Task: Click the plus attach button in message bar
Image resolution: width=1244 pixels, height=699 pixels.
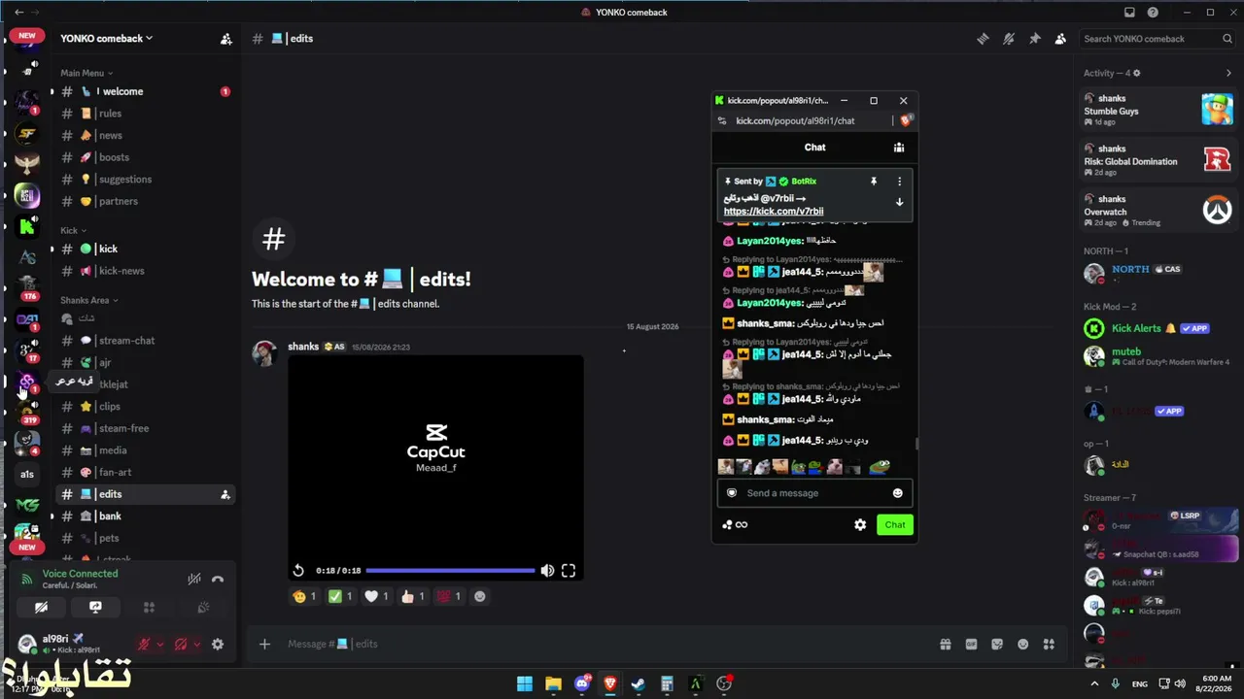Action: [x=264, y=644]
